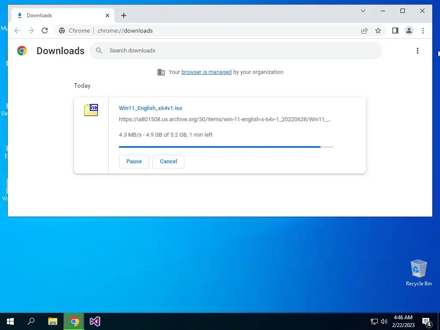Viewport: 440px width, 330px height.
Task: Click the address bar URL chrome://downloads
Action: point(125,31)
